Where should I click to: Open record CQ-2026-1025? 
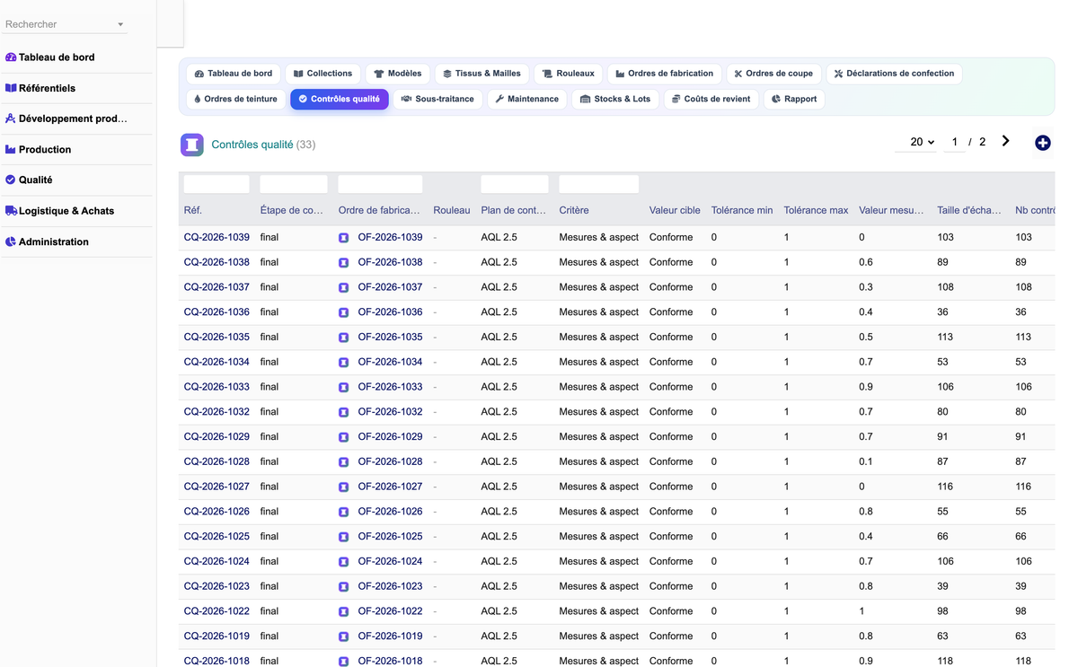click(216, 536)
